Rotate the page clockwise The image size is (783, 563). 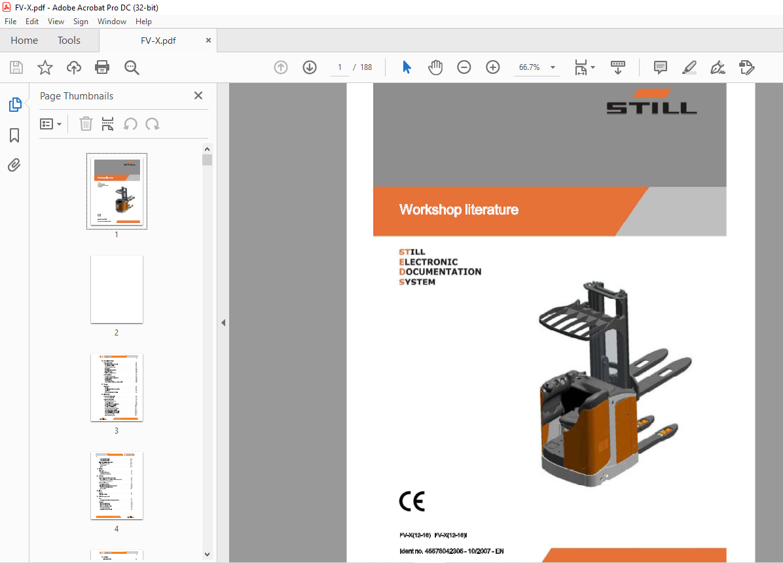tap(153, 124)
